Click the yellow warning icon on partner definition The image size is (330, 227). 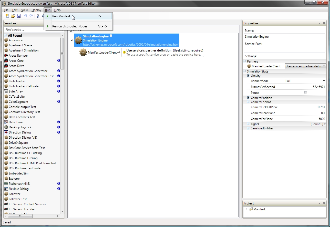pos(124,52)
